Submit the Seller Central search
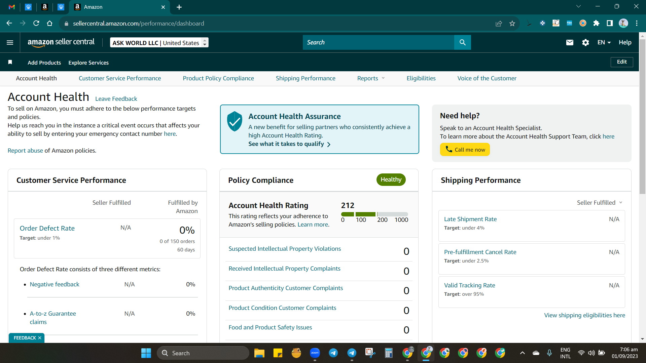Image resolution: width=646 pixels, height=363 pixels. click(463, 42)
